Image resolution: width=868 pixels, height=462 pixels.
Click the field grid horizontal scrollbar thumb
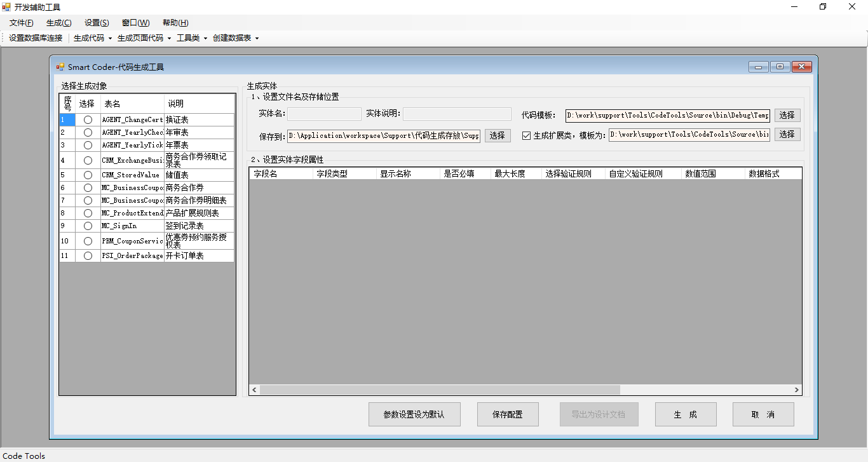(x=440, y=390)
